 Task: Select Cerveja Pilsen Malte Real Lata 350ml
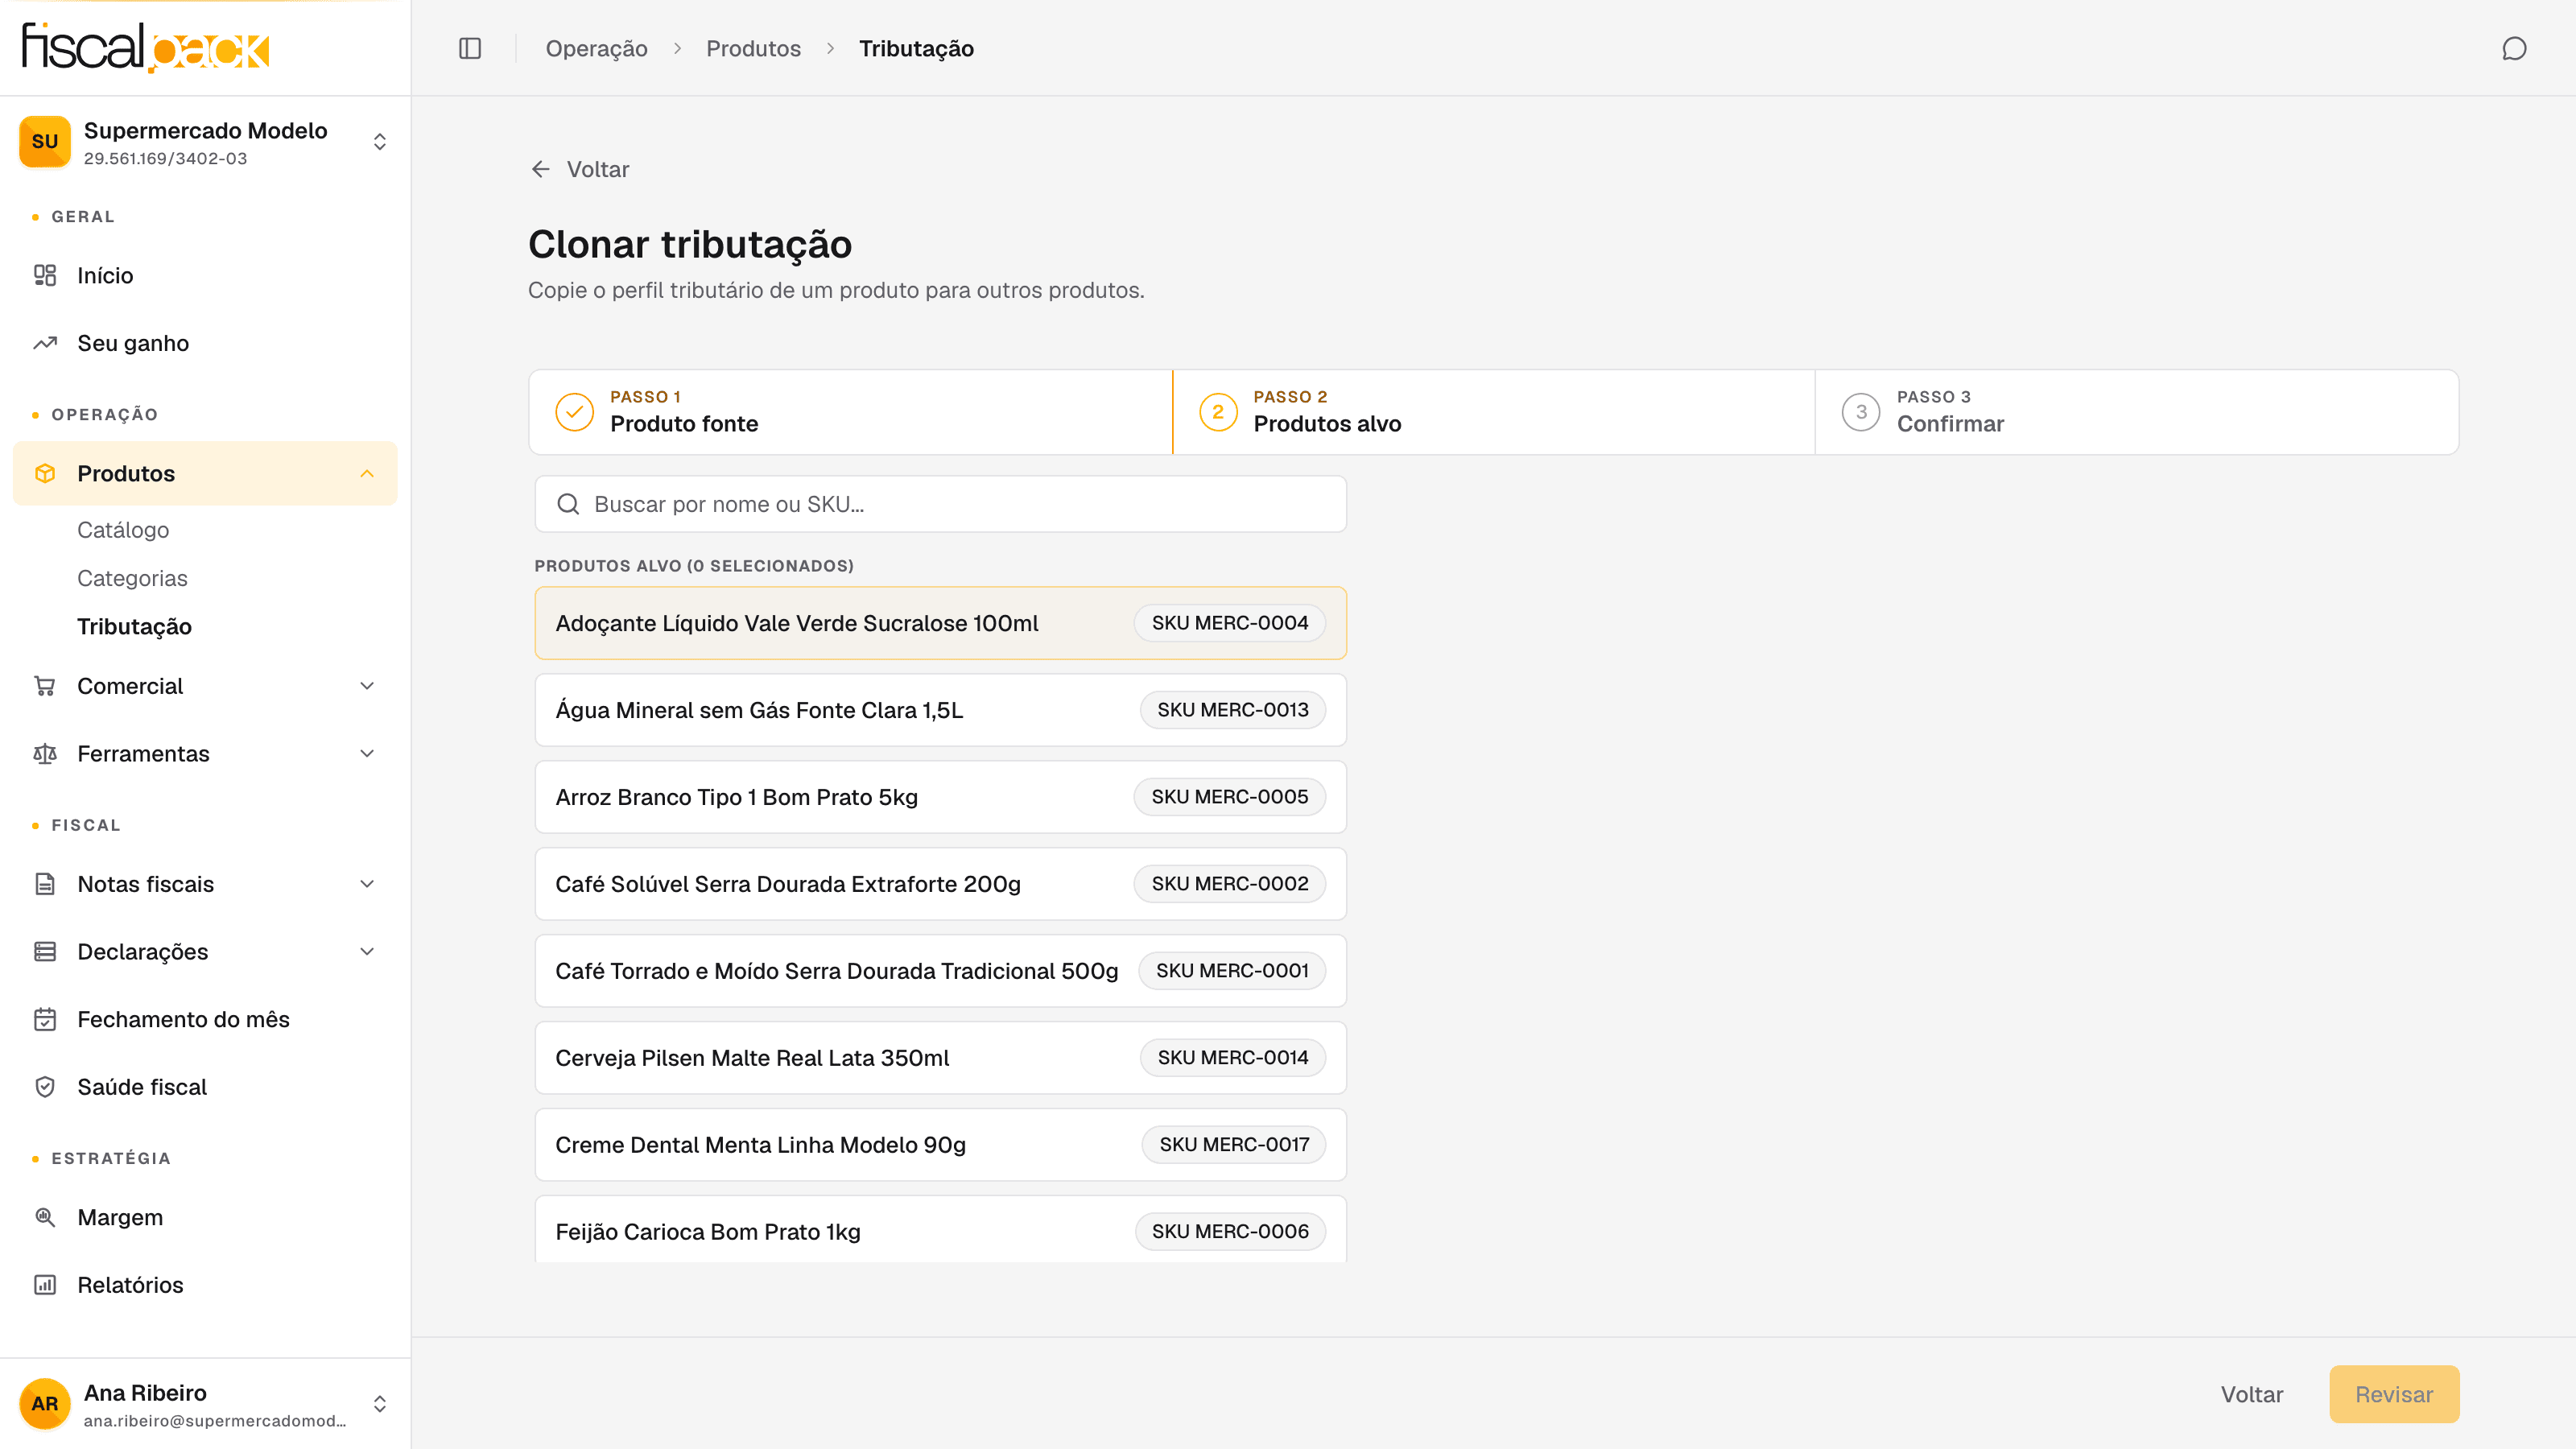point(940,1058)
